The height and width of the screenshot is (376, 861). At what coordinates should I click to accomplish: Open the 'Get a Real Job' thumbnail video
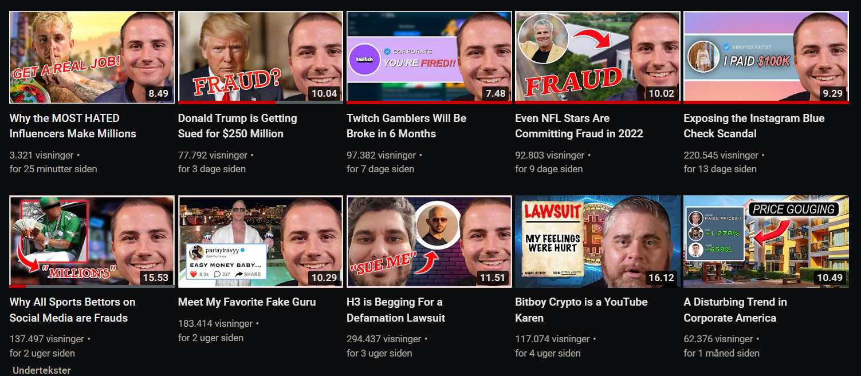tap(92, 57)
